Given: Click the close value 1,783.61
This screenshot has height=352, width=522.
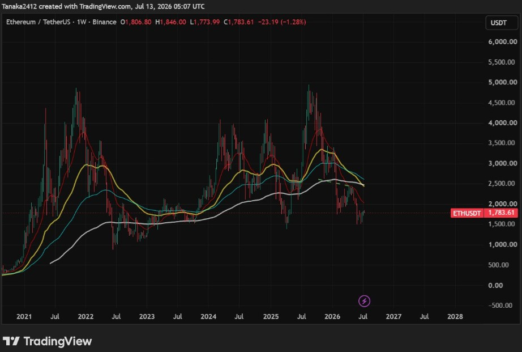Looking at the screenshot, I should 241,22.
